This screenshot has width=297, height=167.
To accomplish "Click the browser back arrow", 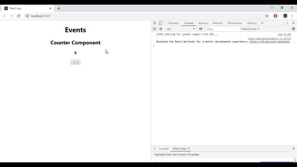I will pyautogui.click(x=5, y=16).
